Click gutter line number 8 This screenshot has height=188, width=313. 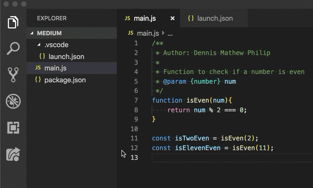click(x=136, y=110)
